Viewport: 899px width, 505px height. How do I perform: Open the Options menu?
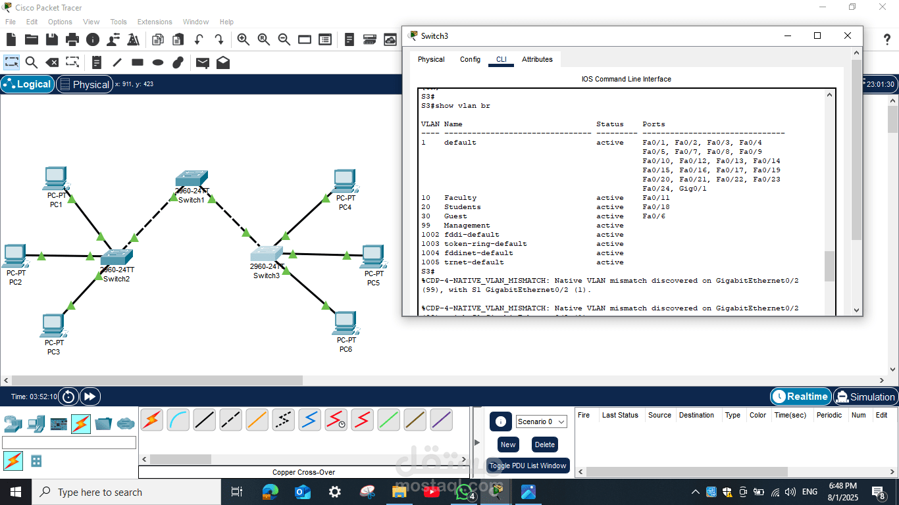[x=60, y=22]
